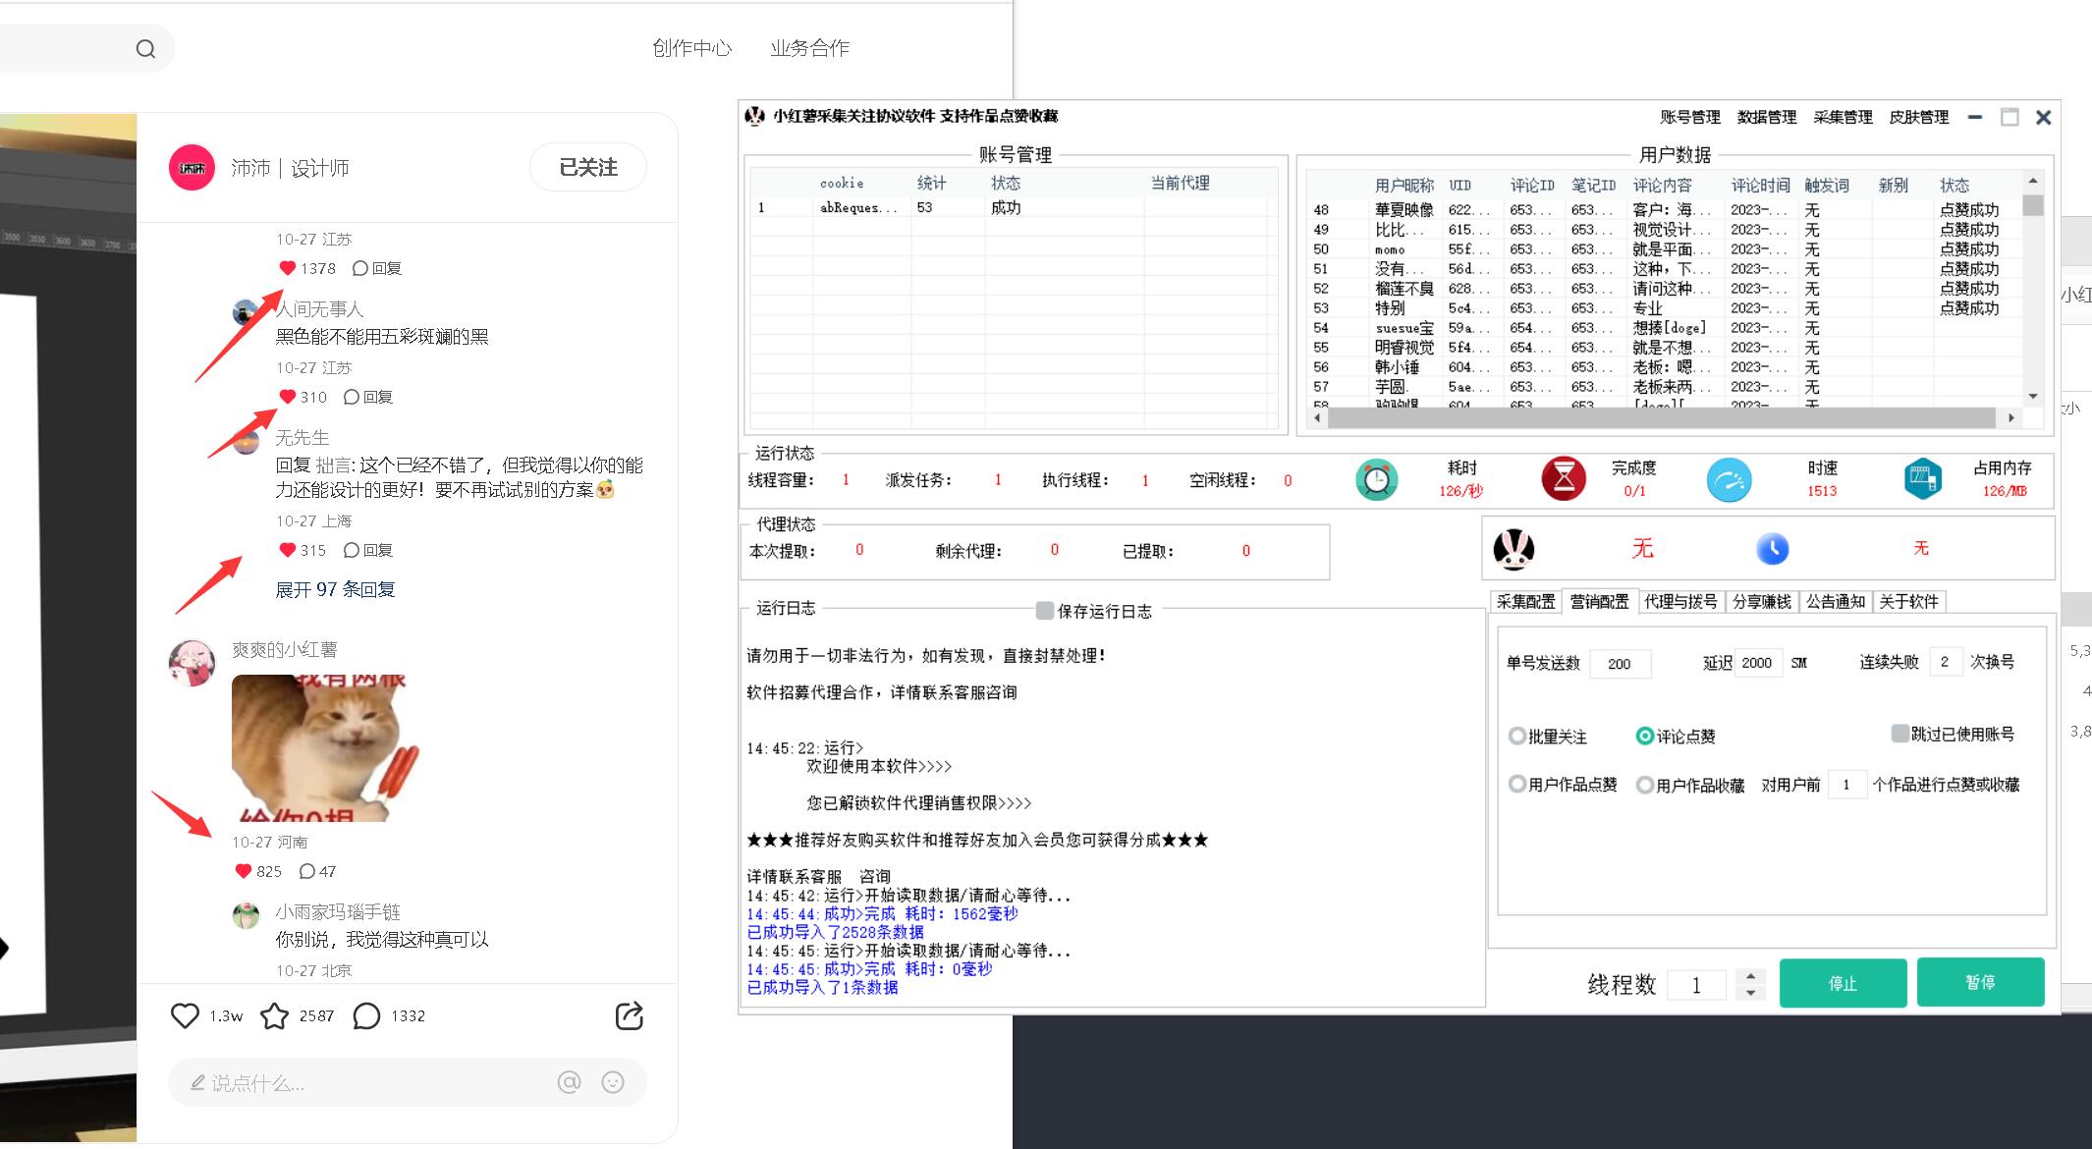Click the 已关注 follow button
Viewport: 2092px width, 1149px height.
[587, 168]
